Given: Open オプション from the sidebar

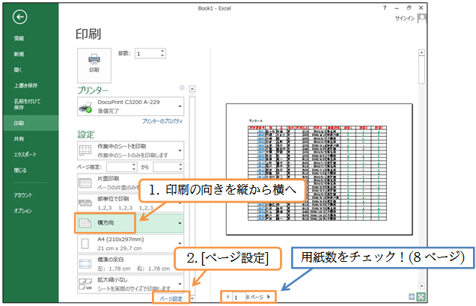Looking at the screenshot, I should pos(22,210).
